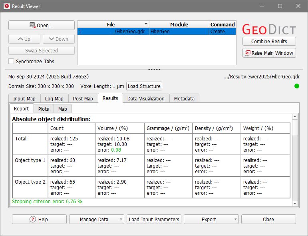Expand the Manage Data dropdown arrow

pyautogui.click(x=121, y=219)
